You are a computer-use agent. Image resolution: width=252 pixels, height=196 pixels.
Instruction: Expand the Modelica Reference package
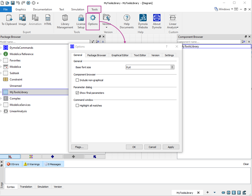pyautogui.click(x=1, y=54)
